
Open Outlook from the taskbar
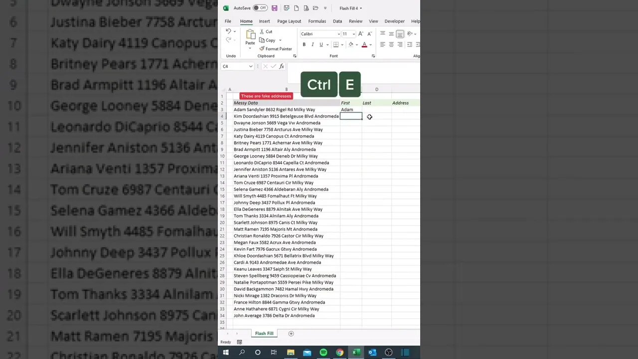(372, 353)
